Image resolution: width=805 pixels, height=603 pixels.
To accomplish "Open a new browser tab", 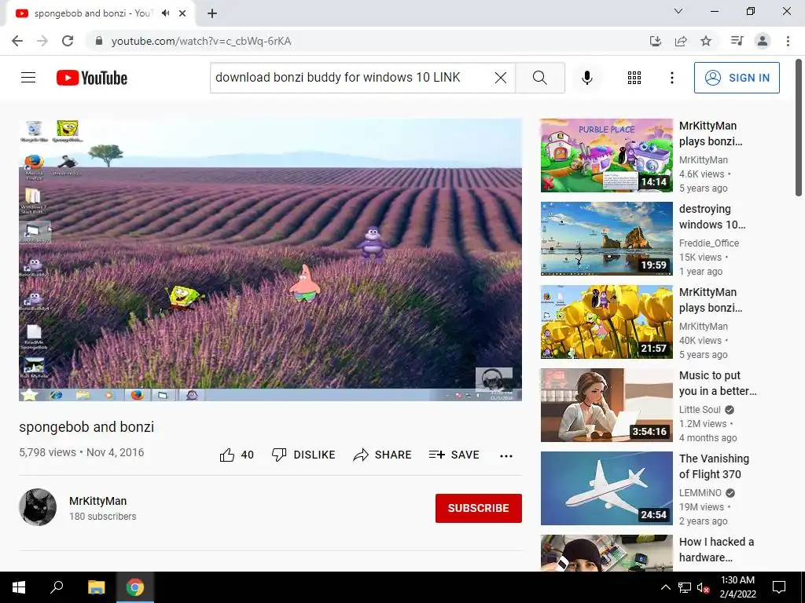I will tap(212, 13).
